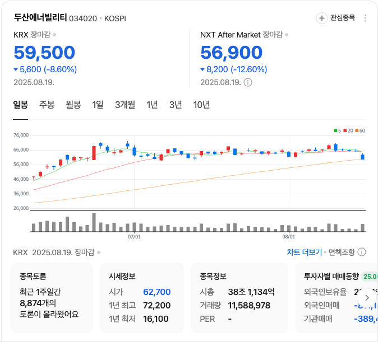Screen dimensions: 378x342
Task: Click the NXT change -8,200 (-12.60%)
Action: point(234,69)
